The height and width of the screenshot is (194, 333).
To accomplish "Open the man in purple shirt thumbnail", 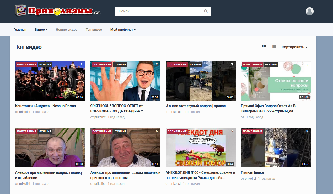I will click(50, 148).
